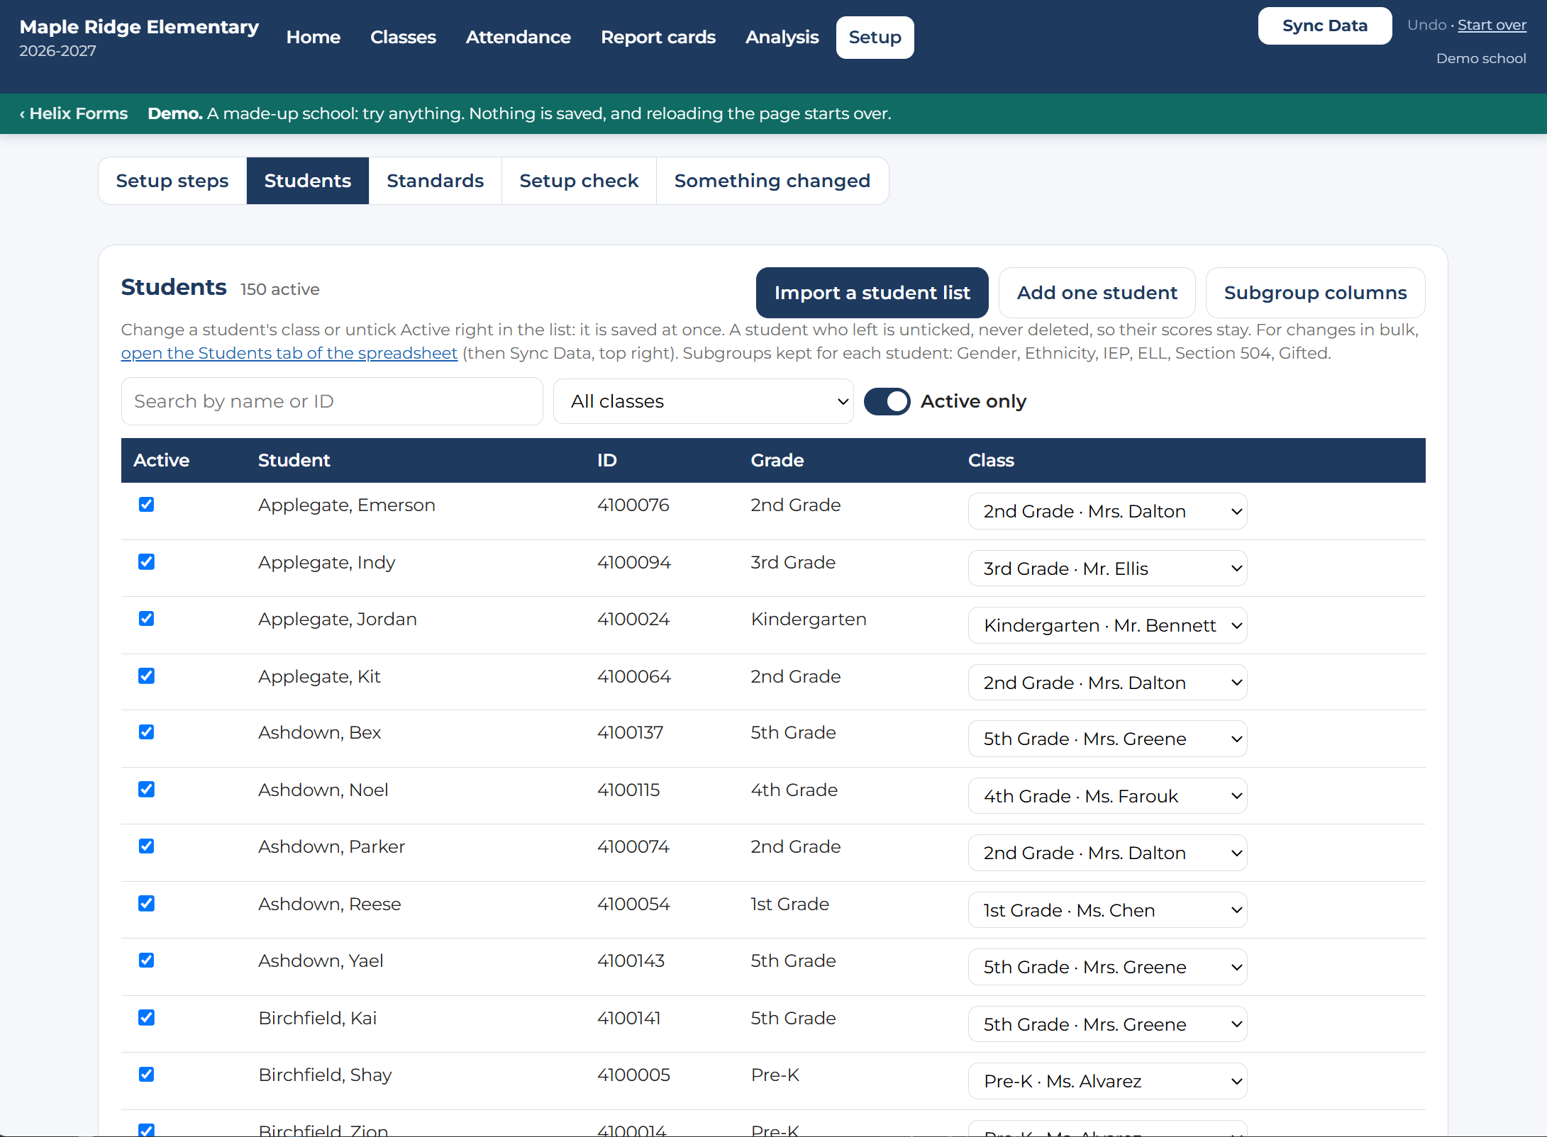Click ID 4100064 in the table
Viewport: 1547px width, 1137px height.
tap(633, 676)
